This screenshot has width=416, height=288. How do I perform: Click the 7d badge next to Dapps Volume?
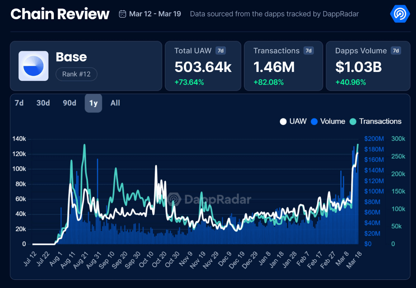pyautogui.click(x=396, y=51)
